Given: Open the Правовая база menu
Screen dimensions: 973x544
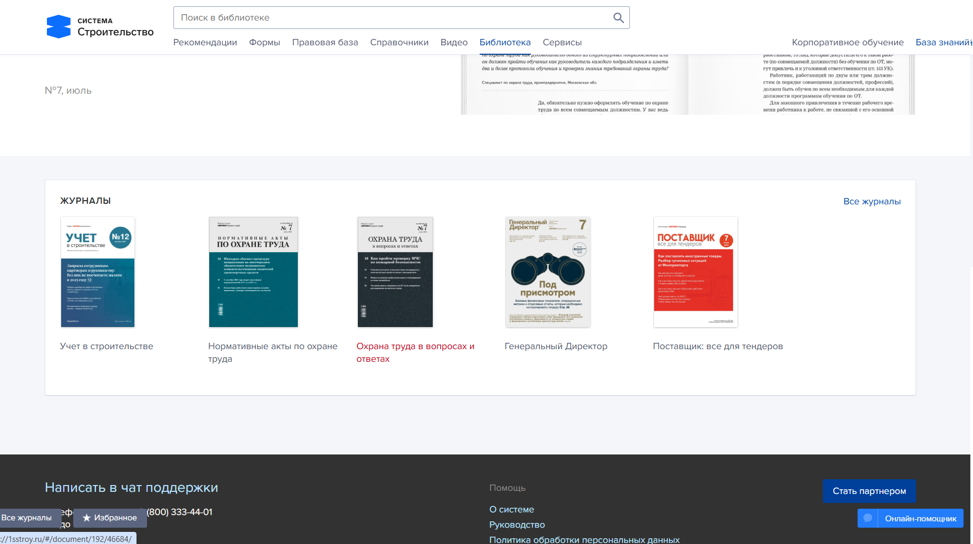Looking at the screenshot, I should pyautogui.click(x=325, y=43).
